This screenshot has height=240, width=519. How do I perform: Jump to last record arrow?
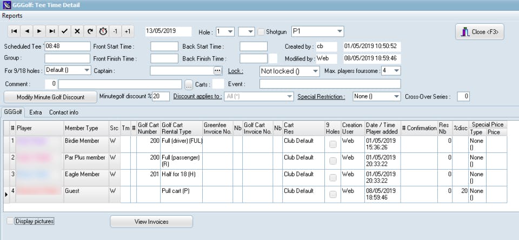(x=52, y=31)
